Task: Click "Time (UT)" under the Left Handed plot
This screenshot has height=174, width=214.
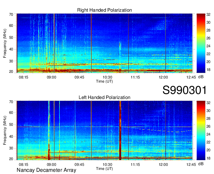Action: click(x=104, y=169)
